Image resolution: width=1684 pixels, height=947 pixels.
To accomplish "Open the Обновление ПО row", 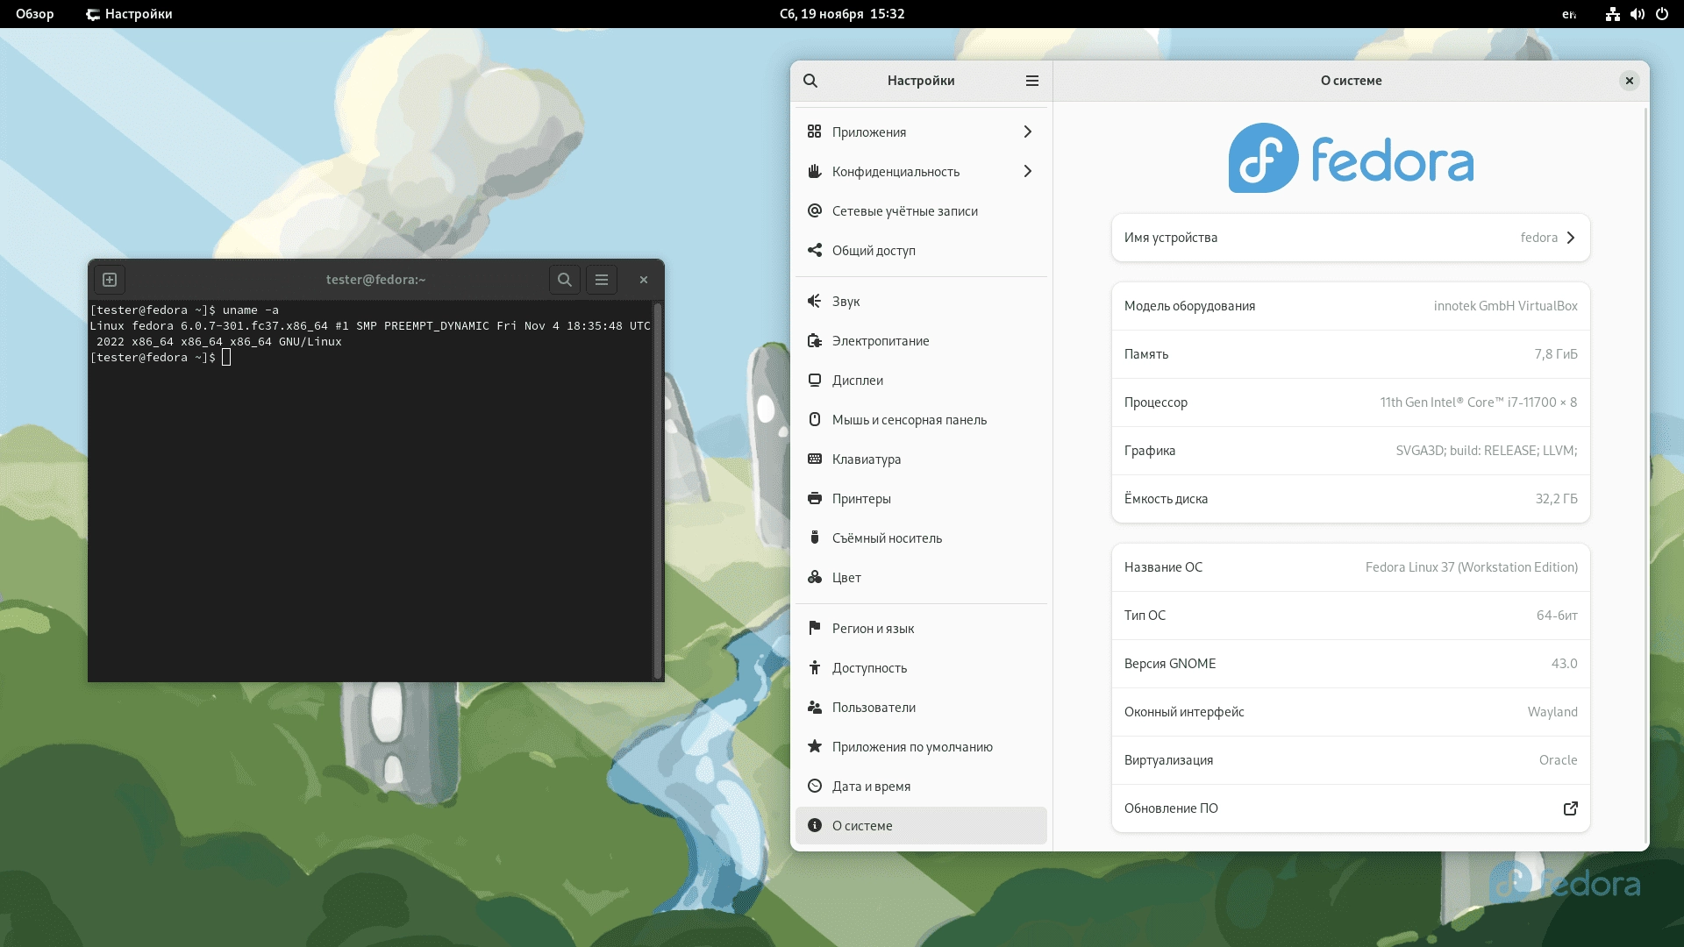I will click(1351, 808).
